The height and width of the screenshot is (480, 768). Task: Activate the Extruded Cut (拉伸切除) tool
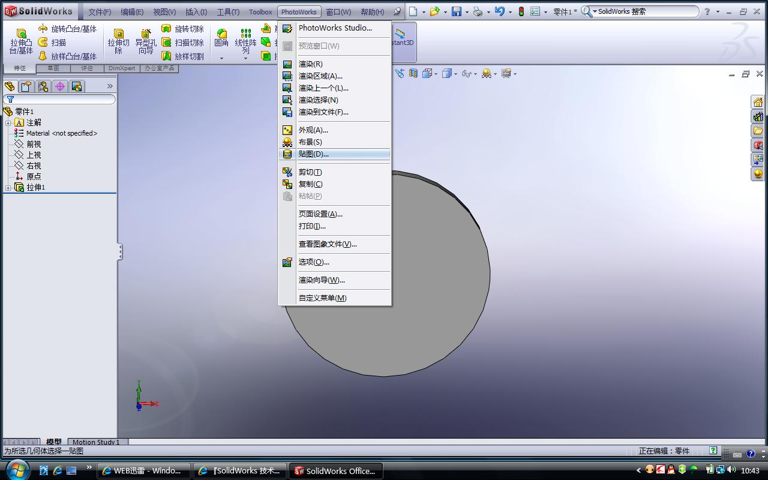tap(118, 41)
